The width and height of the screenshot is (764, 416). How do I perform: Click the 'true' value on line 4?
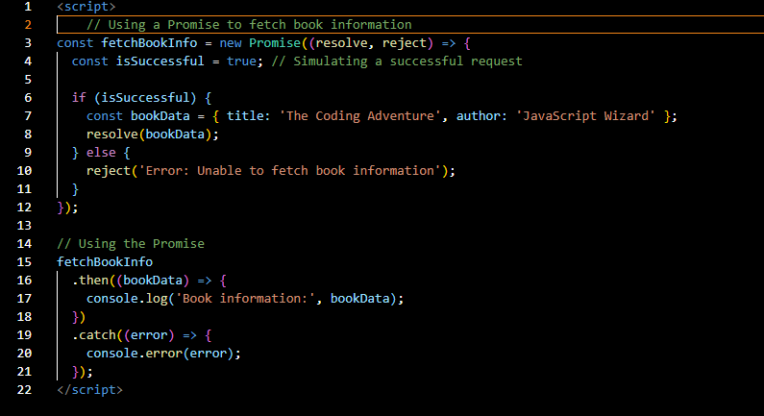[x=241, y=61]
